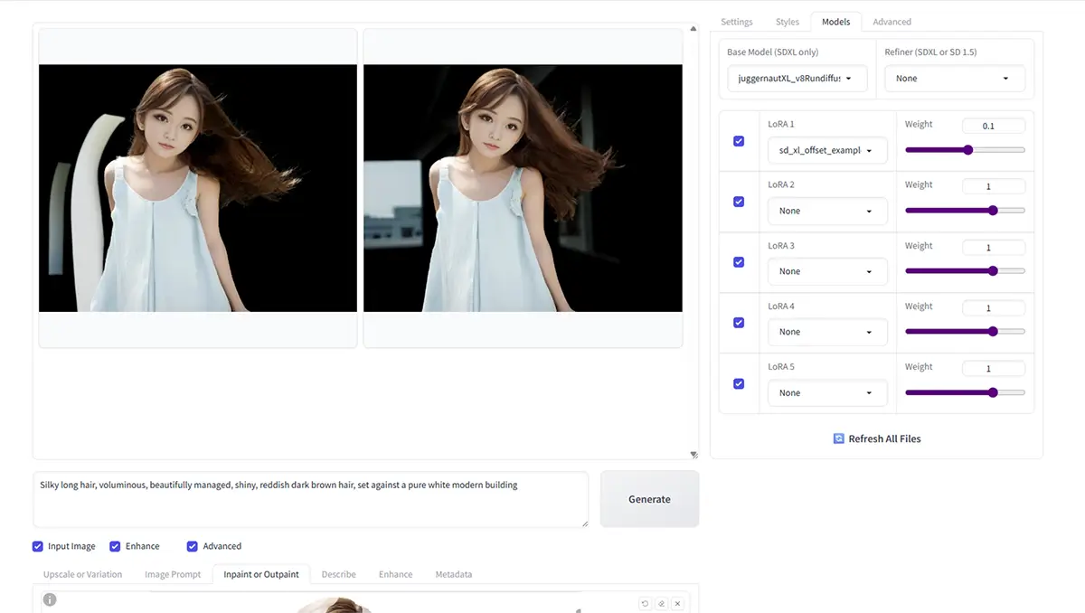The width and height of the screenshot is (1085, 613).
Task: Open the Metadata tab
Action: pos(454,574)
